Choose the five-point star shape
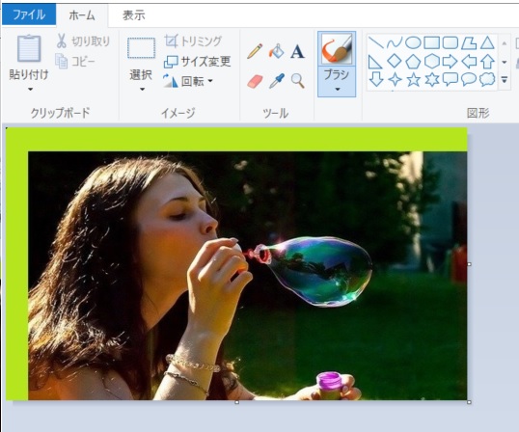Image resolution: width=519 pixels, height=432 pixels. pos(413,80)
